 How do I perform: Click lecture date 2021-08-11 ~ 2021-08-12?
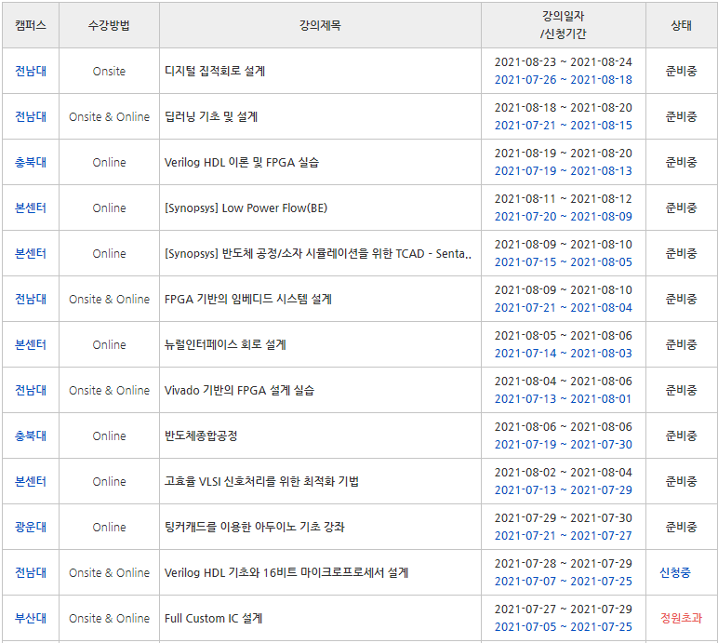564,198
